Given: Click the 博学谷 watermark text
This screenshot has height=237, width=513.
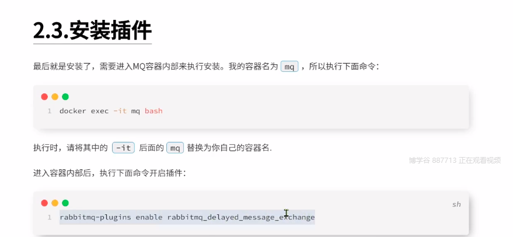Looking at the screenshot, I should (x=455, y=161).
